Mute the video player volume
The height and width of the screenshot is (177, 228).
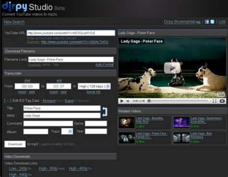pyautogui.click(x=128, y=101)
